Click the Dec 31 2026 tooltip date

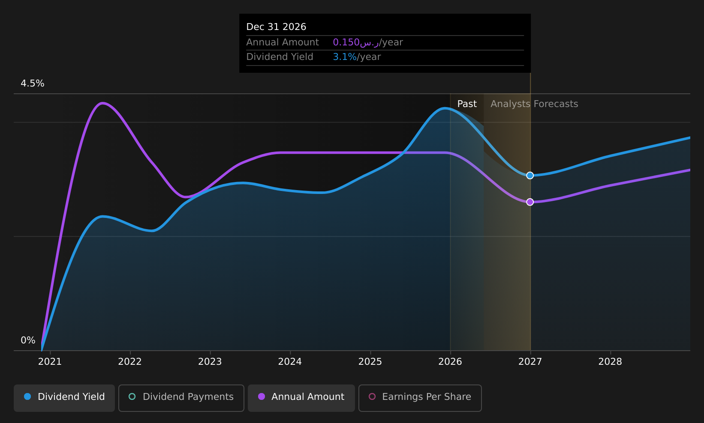coord(276,27)
